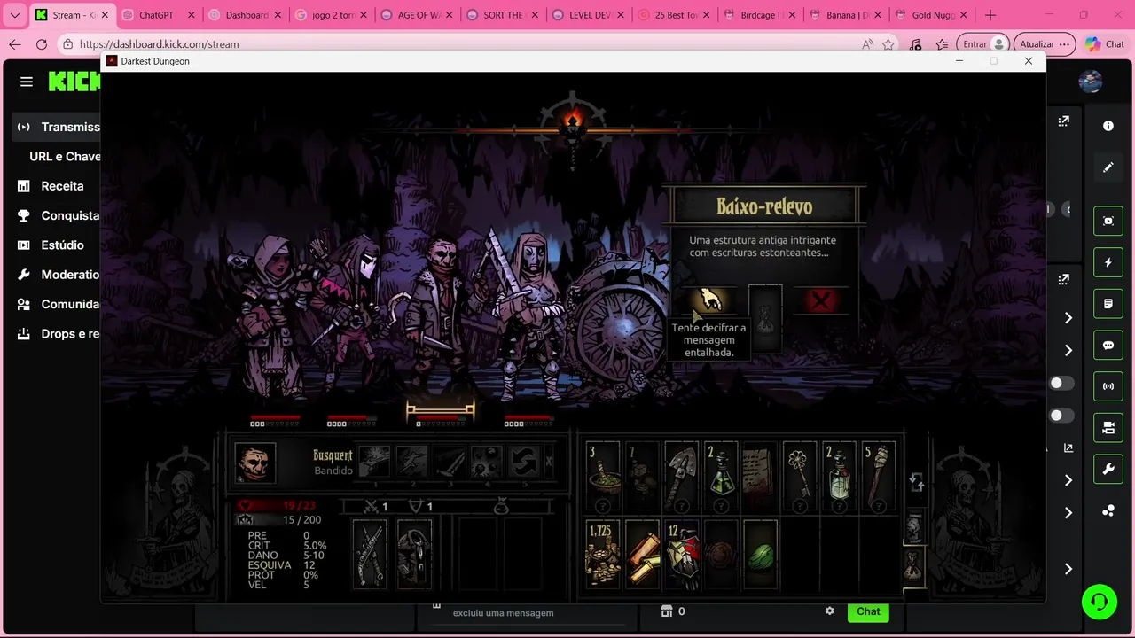Viewport: 1135px width, 638px height.
Task: Click the green headset support button
Action: click(x=1100, y=603)
